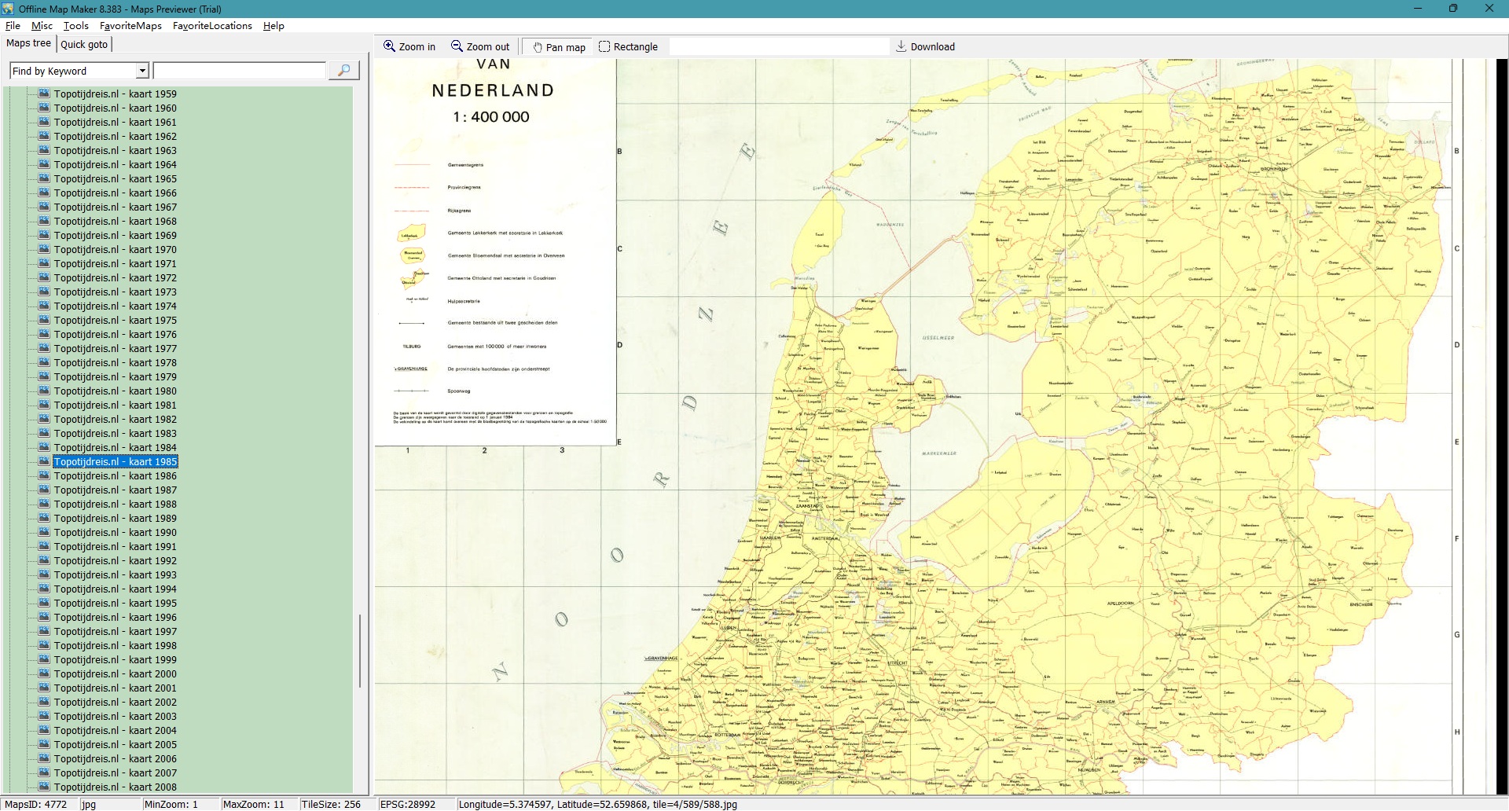Select the Pan map hand tool

(x=538, y=47)
